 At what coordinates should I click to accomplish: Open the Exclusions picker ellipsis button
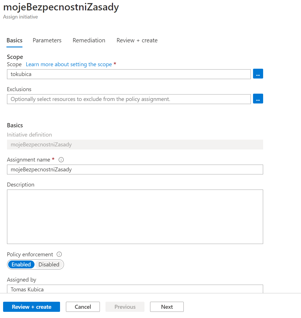click(x=258, y=99)
